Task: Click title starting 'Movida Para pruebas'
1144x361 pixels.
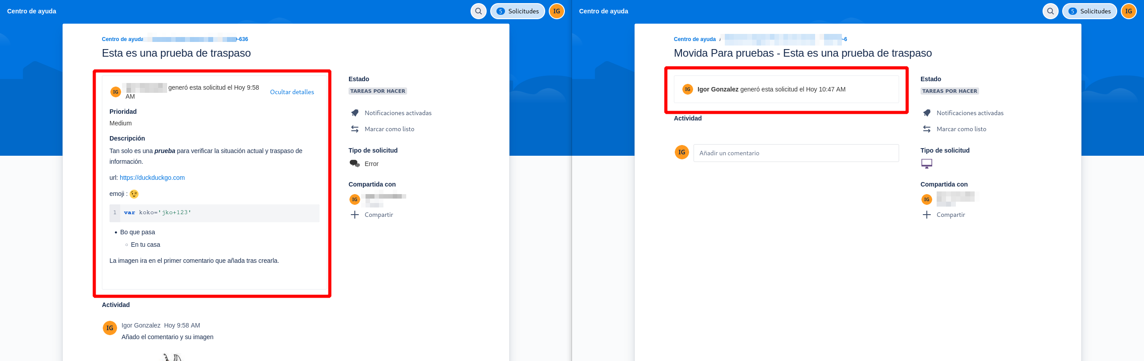Action: pos(803,53)
